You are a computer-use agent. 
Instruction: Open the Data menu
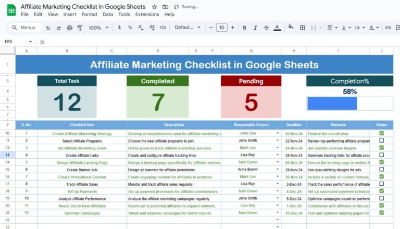[x=108, y=15]
